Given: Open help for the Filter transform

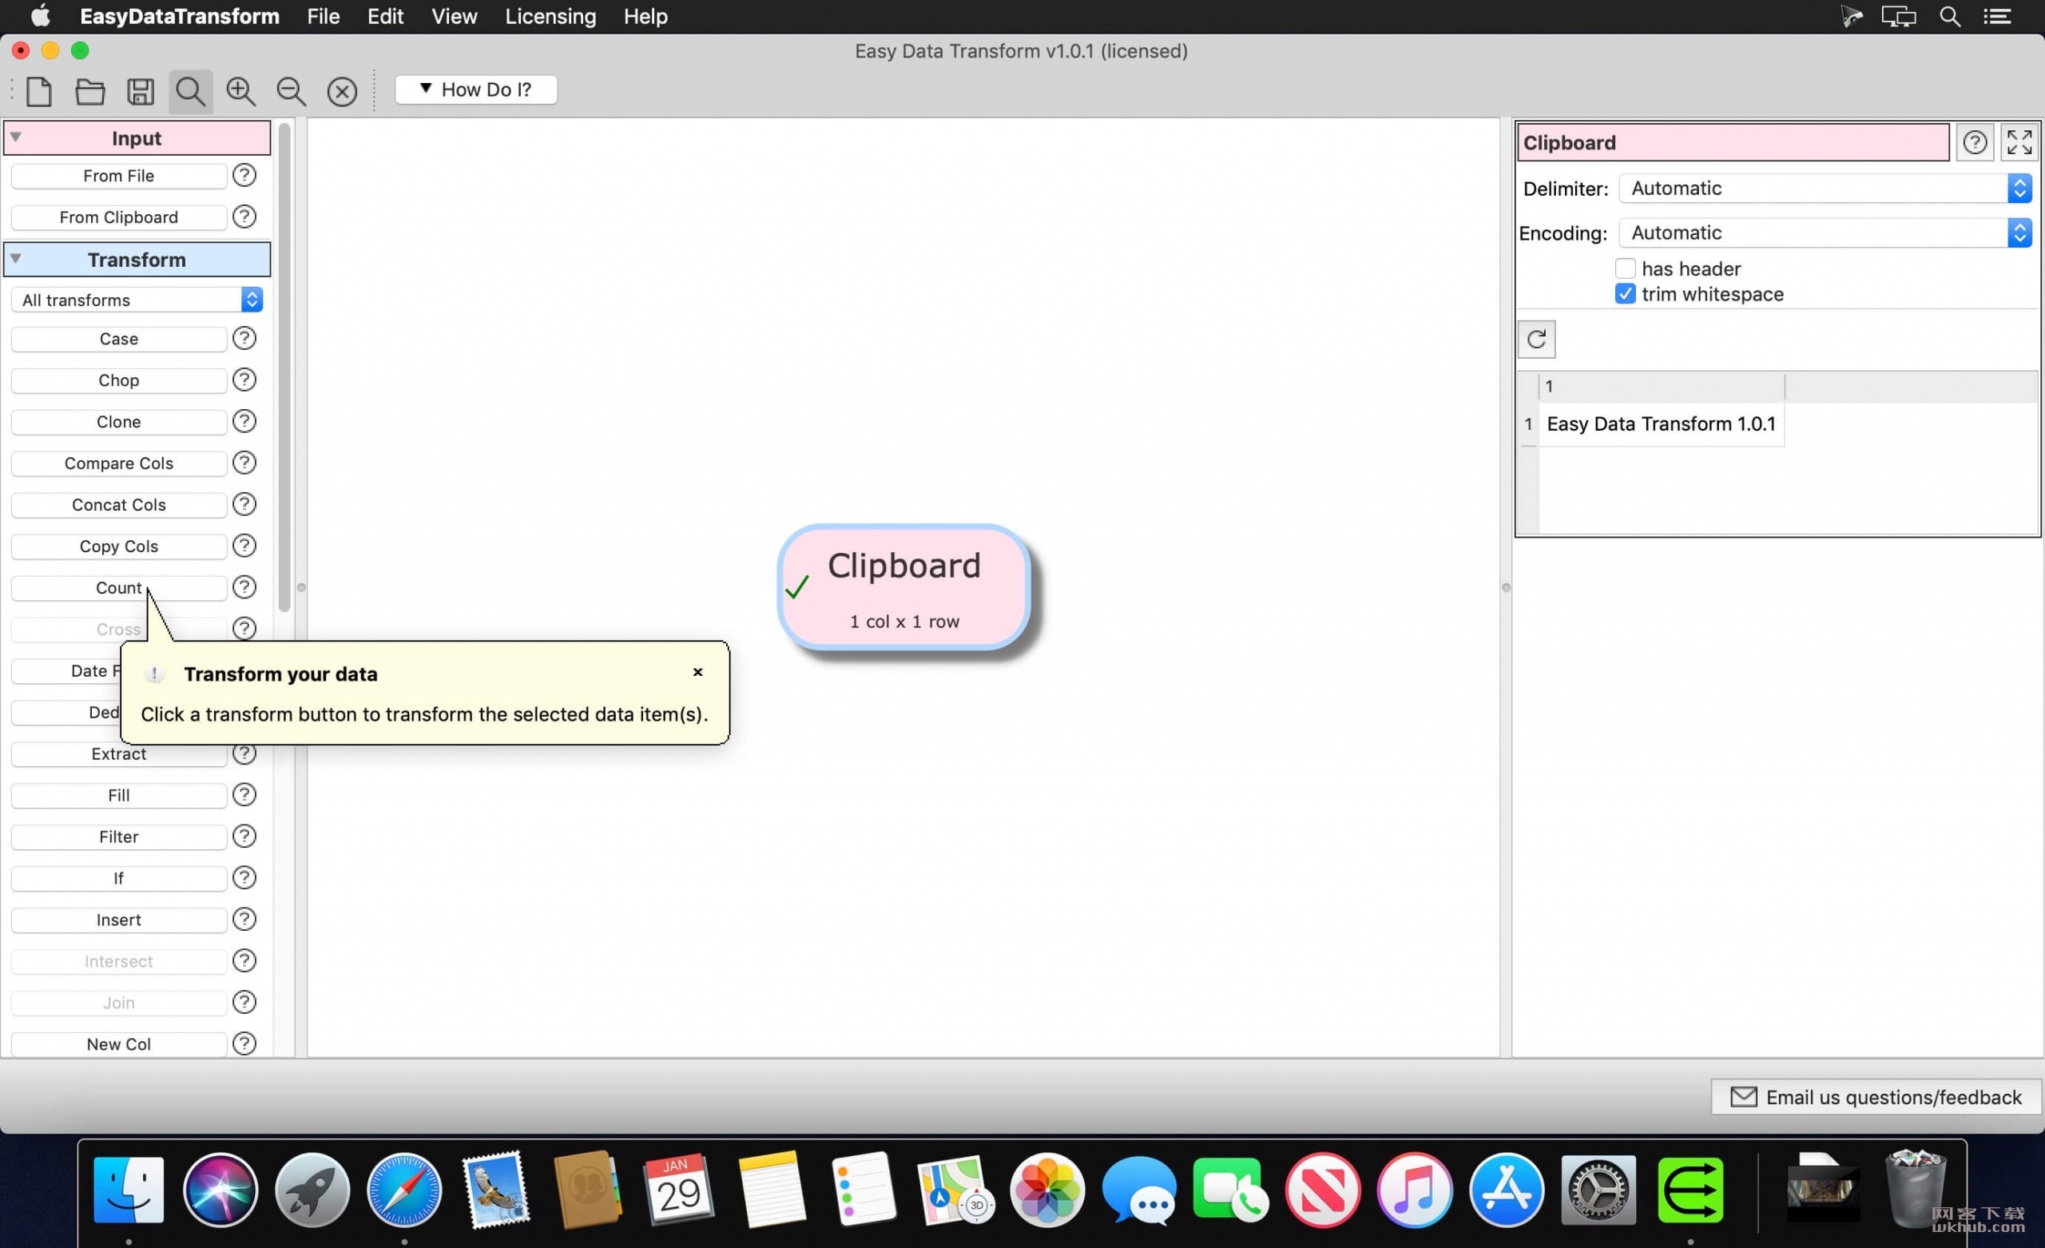Looking at the screenshot, I should tap(244, 837).
